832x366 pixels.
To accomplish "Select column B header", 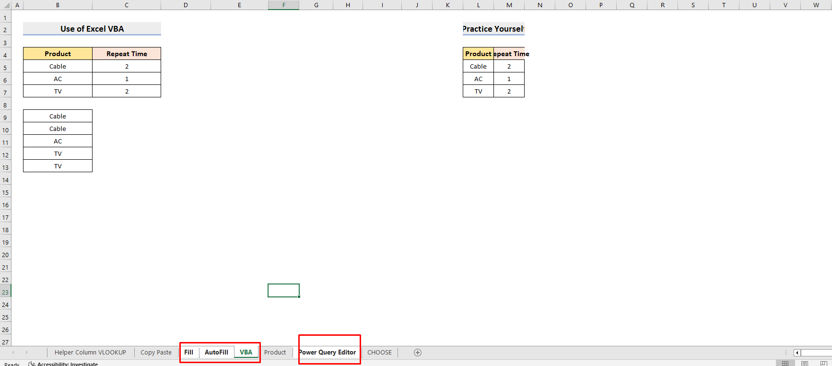I will [58, 5].
